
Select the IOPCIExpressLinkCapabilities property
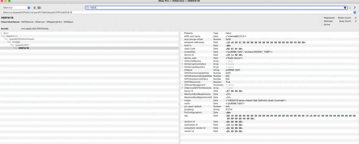[270, 76]
